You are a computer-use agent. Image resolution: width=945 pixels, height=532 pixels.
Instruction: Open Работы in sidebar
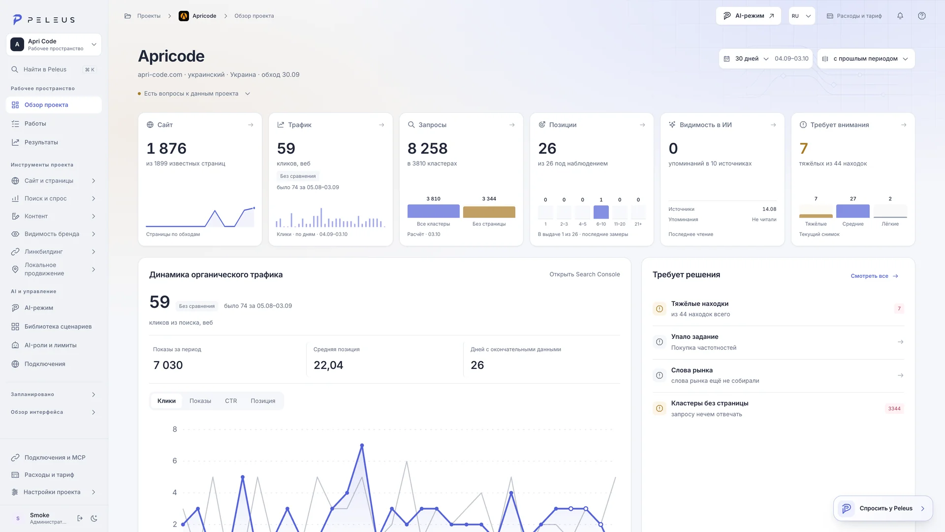[54, 124]
